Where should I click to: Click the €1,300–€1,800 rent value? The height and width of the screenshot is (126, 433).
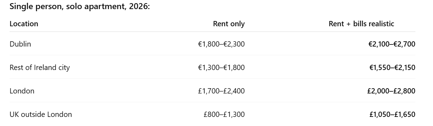(221, 68)
